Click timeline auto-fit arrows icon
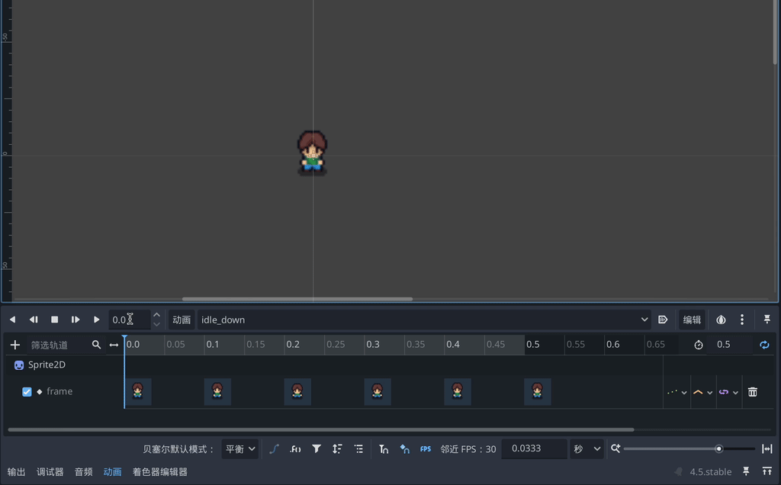781x485 pixels. pyautogui.click(x=114, y=345)
